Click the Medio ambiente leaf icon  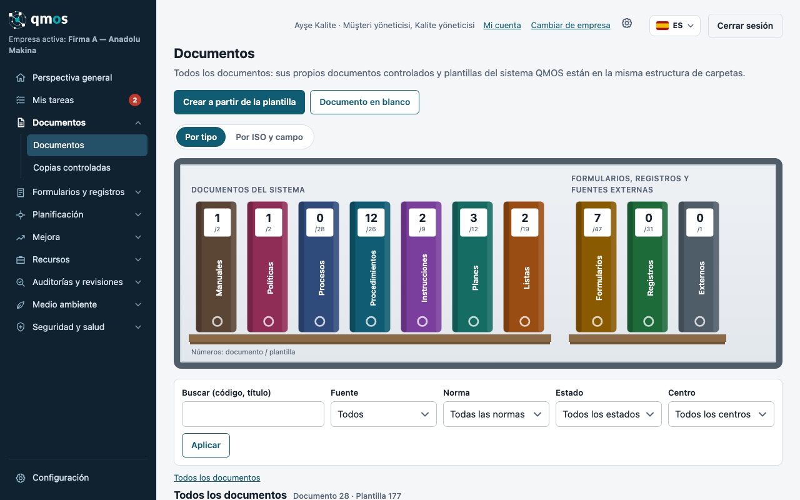point(21,304)
